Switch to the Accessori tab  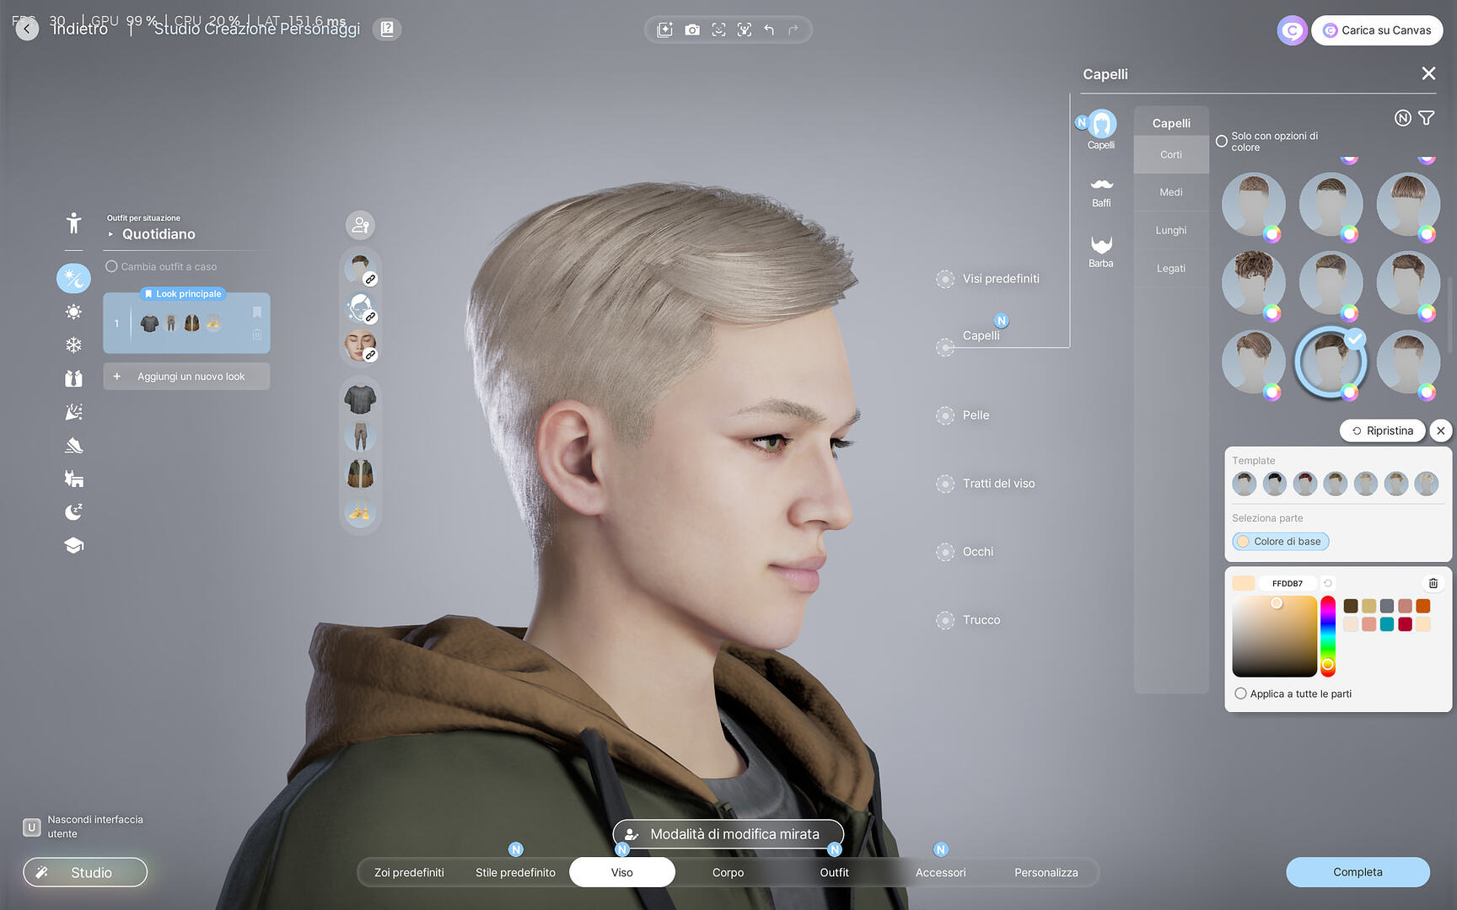(x=940, y=872)
